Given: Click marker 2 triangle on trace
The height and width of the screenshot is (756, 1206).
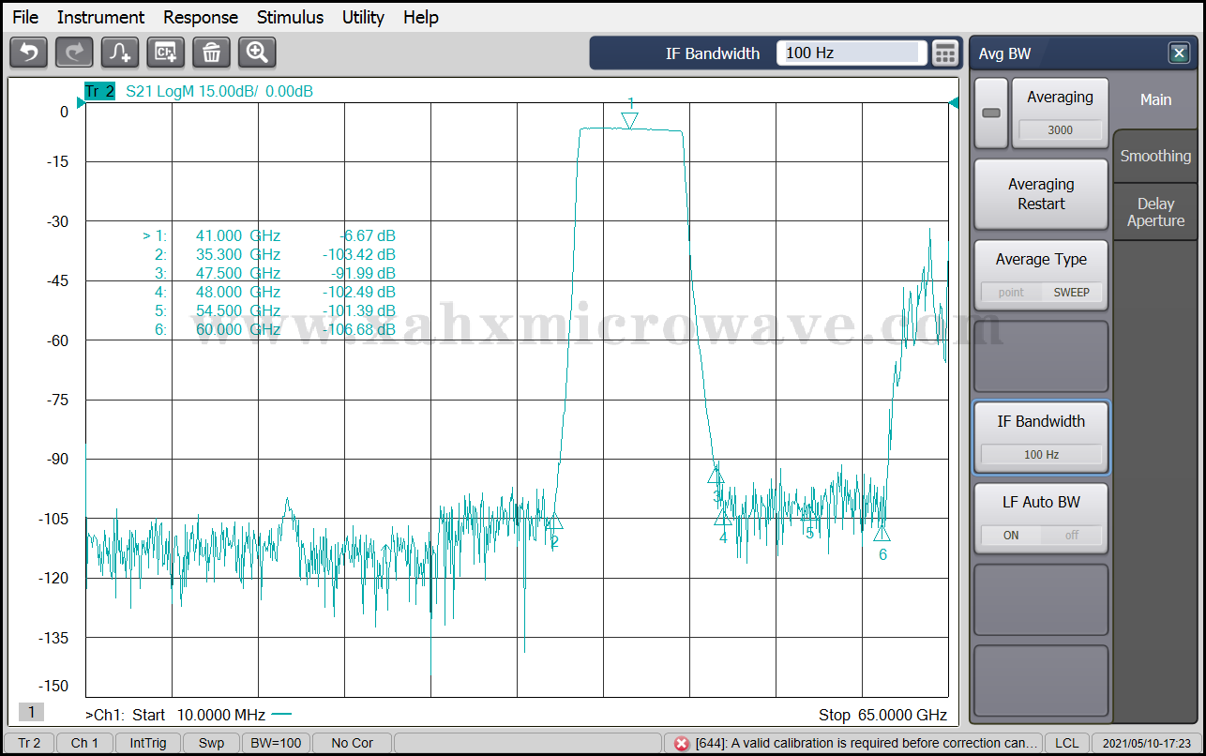Looking at the screenshot, I should click(554, 522).
